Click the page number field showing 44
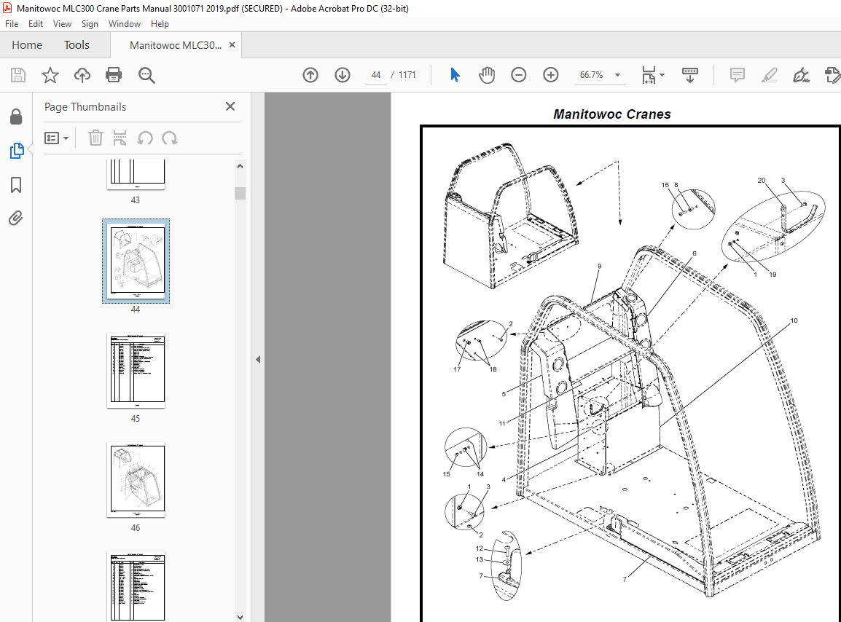 click(376, 75)
